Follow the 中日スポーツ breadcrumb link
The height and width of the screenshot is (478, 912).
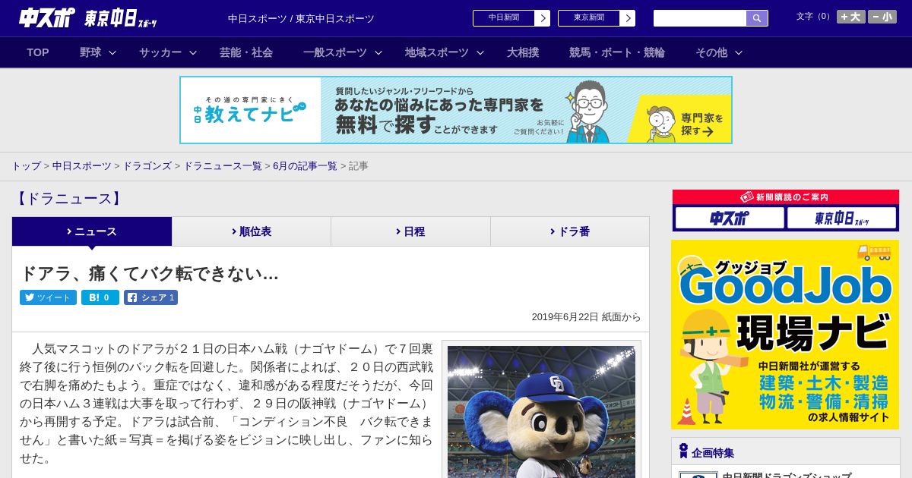point(81,166)
